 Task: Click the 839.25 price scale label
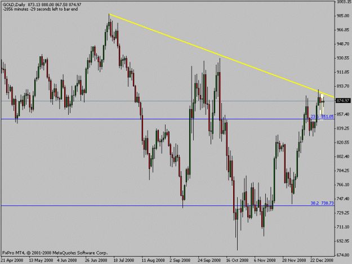click(342, 128)
